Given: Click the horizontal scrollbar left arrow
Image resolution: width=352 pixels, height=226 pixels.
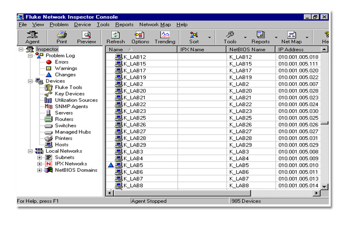Looking at the screenshot, I should [x=110, y=193].
